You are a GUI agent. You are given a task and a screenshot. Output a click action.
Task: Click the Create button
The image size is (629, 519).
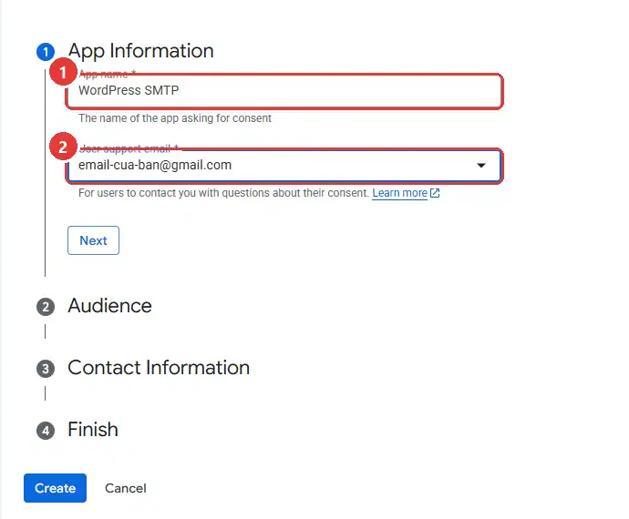(x=55, y=488)
